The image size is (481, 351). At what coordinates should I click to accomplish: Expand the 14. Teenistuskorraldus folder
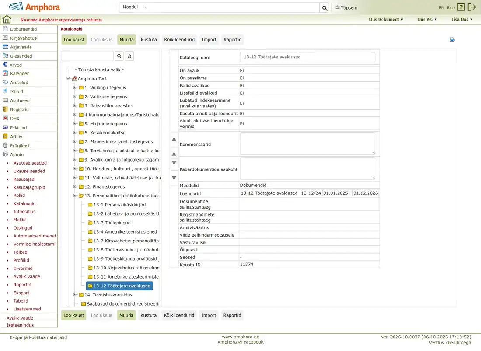pos(74,294)
